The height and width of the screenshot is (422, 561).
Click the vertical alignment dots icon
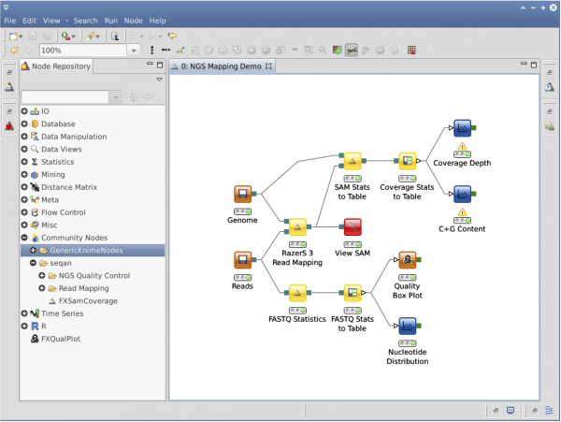[152, 51]
